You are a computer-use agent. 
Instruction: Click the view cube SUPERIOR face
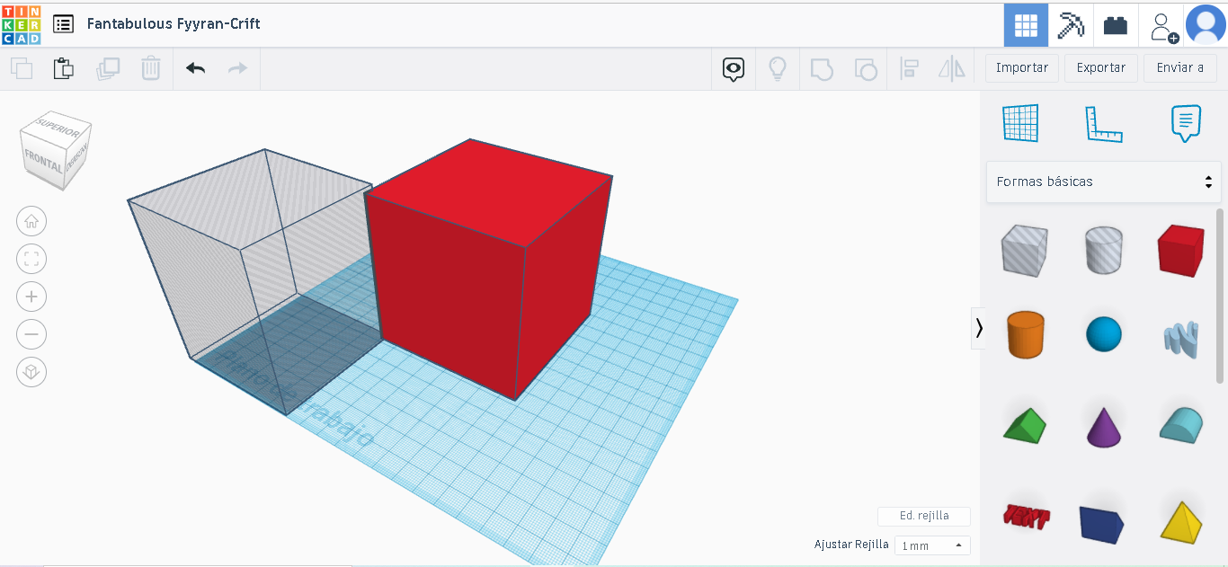click(x=58, y=129)
